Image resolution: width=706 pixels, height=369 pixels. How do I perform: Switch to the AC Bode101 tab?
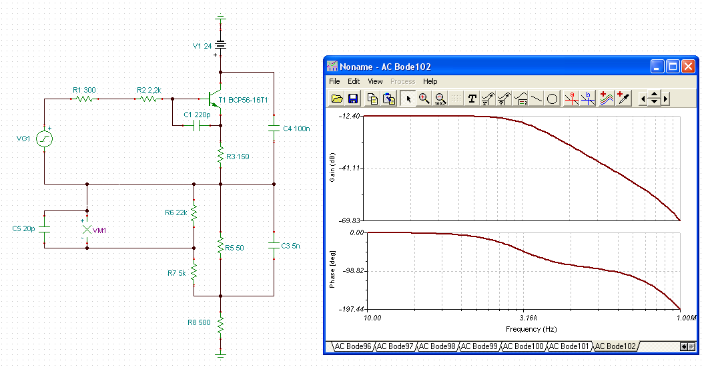pyautogui.click(x=569, y=346)
